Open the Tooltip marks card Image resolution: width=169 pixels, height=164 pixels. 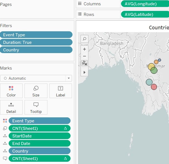(x=36, y=107)
